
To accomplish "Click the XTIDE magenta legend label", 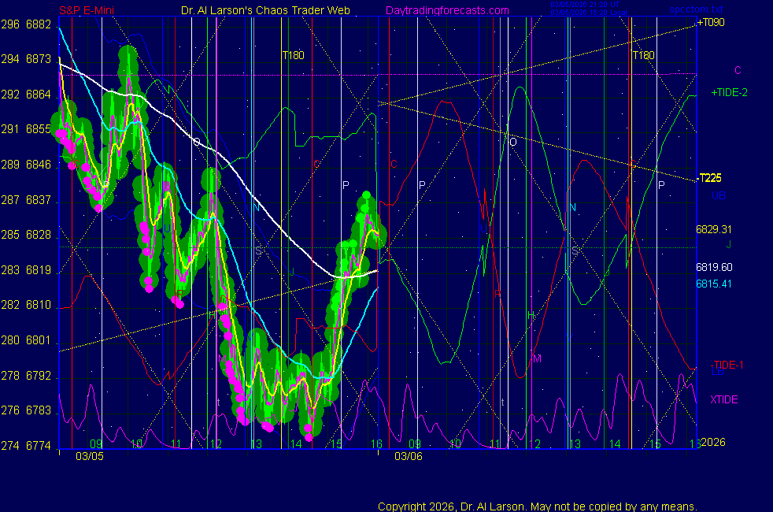I will tap(724, 399).
